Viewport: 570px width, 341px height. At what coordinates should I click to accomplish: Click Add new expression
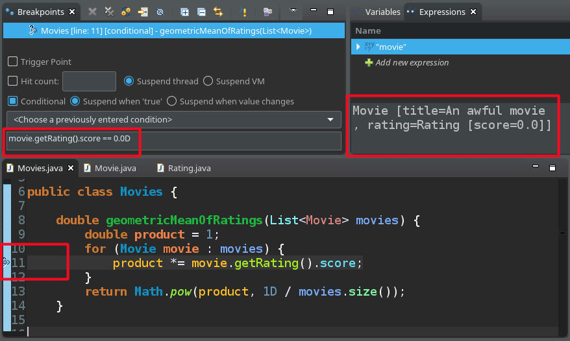412,62
